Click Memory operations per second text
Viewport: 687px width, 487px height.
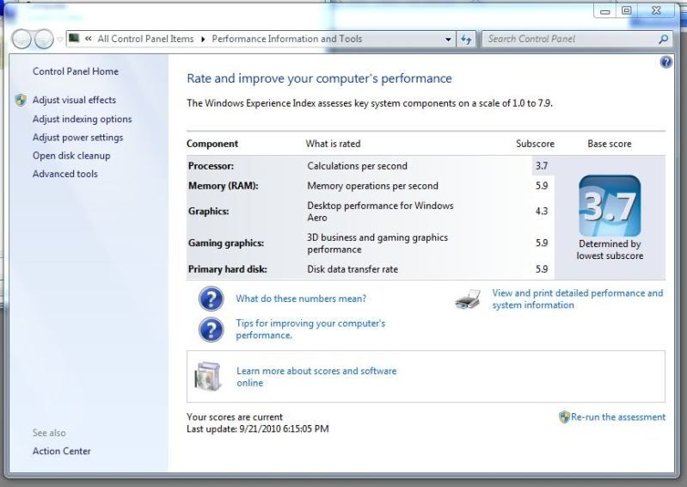pyautogui.click(x=372, y=186)
